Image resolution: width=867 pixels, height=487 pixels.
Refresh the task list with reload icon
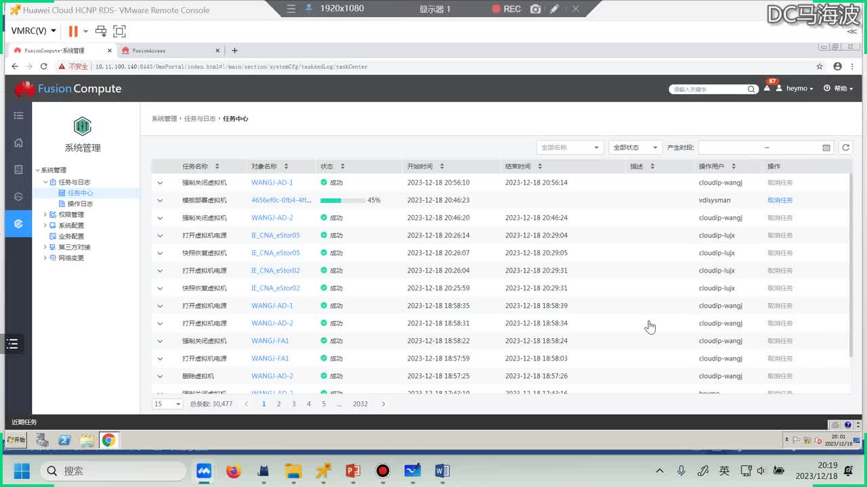(x=845, y=147)
